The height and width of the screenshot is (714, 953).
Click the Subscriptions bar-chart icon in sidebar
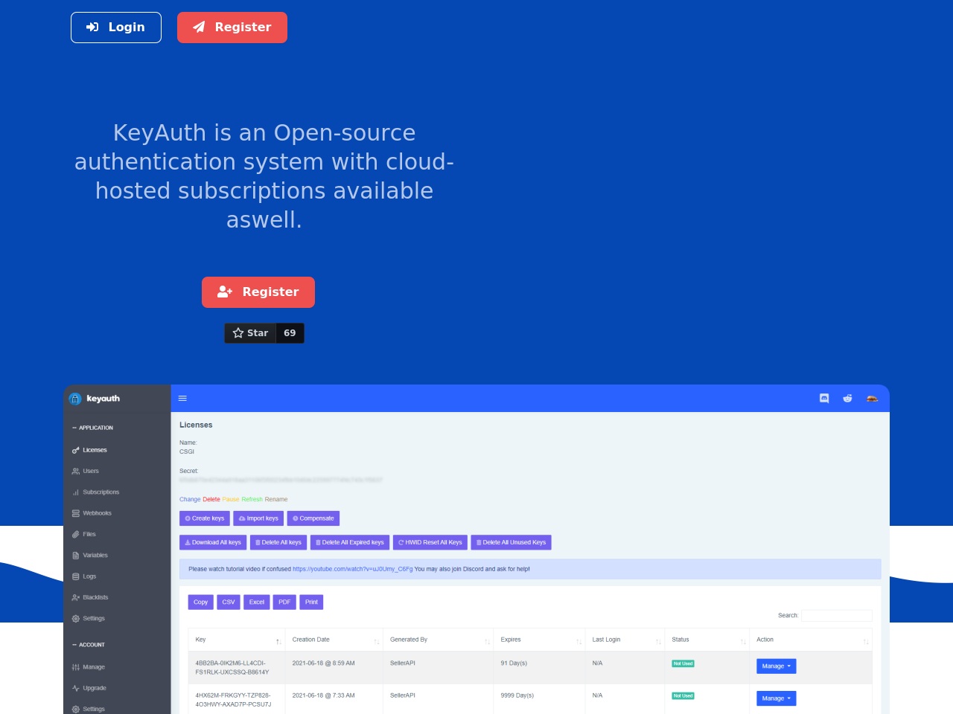click(75, 492)
